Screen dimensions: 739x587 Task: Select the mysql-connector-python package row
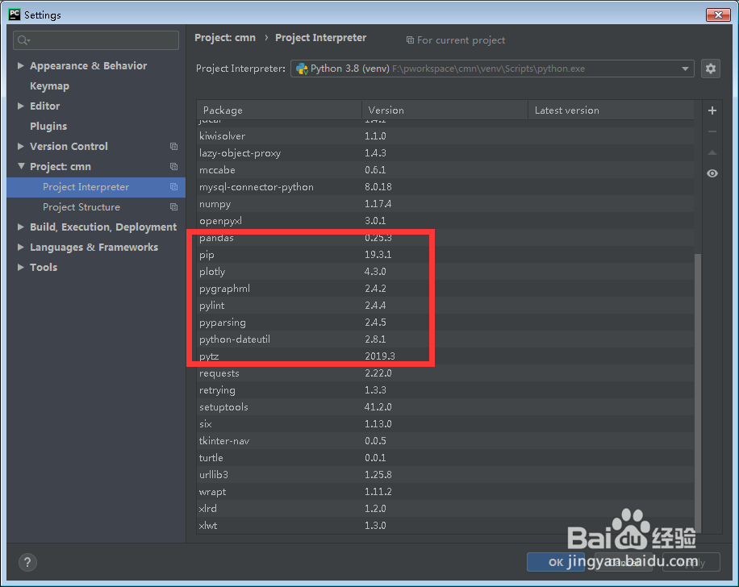tap(445, 187)
